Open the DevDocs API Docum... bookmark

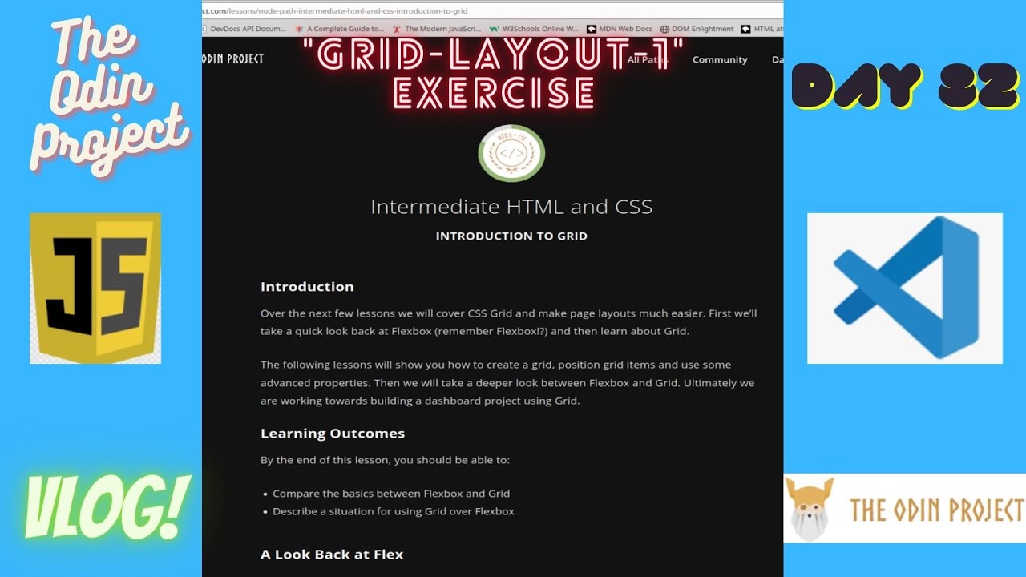[x=244, y=29]
